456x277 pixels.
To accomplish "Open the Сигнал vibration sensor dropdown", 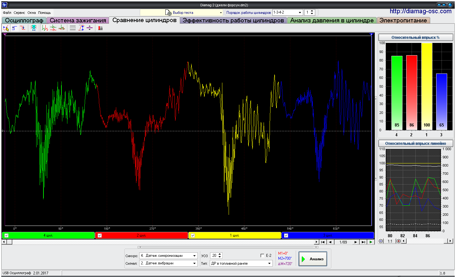I will 168,263.
